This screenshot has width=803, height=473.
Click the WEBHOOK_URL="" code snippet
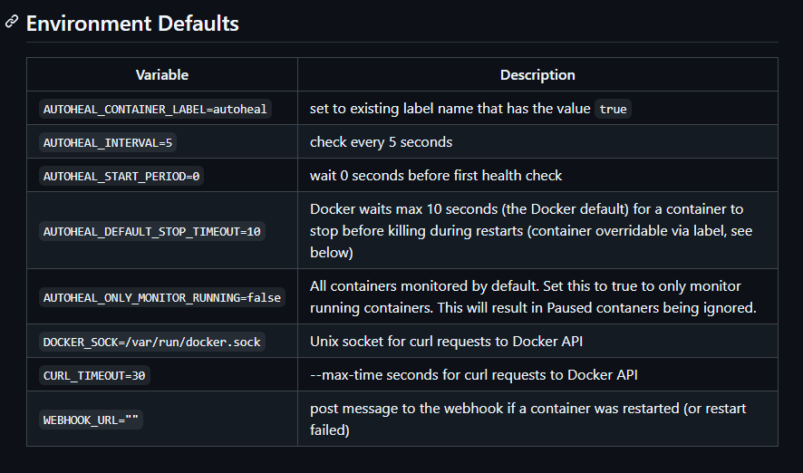[91, 420]
